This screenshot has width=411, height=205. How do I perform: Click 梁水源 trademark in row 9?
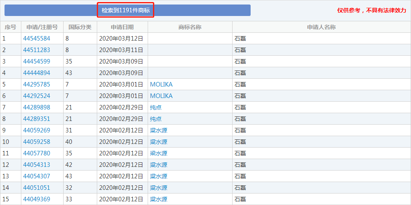159,130
